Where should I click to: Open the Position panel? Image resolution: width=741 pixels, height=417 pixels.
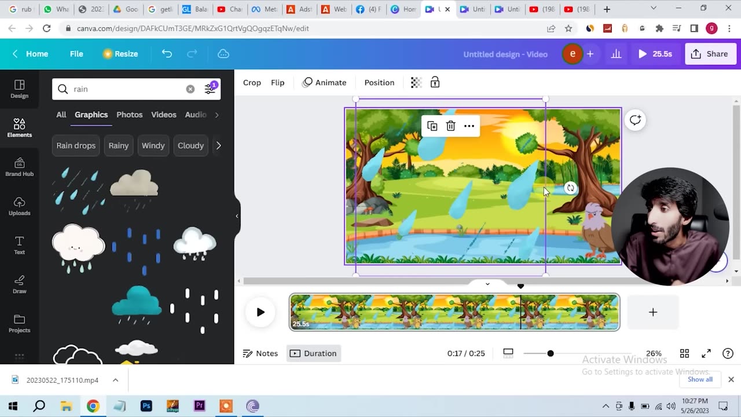(x=379, y=83)
